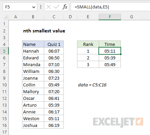Select the cell containing Miranda
Viewport: 150px width, 135px height.
point(33,64)
